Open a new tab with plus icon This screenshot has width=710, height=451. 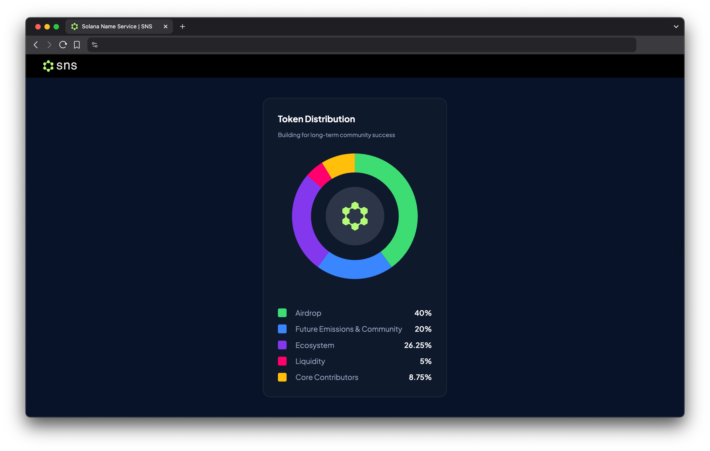click(182, 26)
